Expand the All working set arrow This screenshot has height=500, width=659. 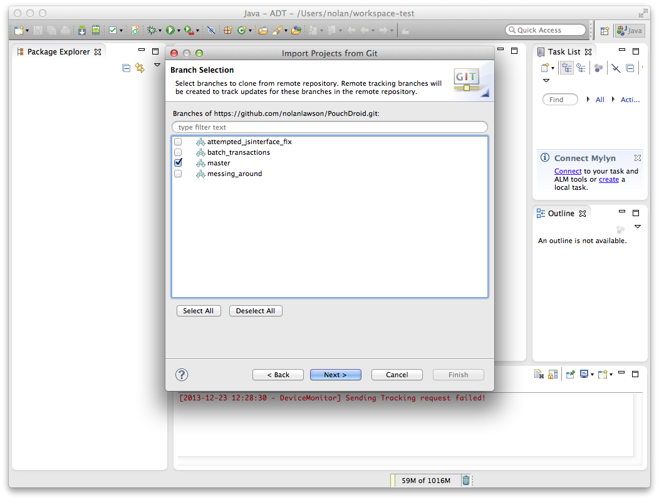pos(588,99)
